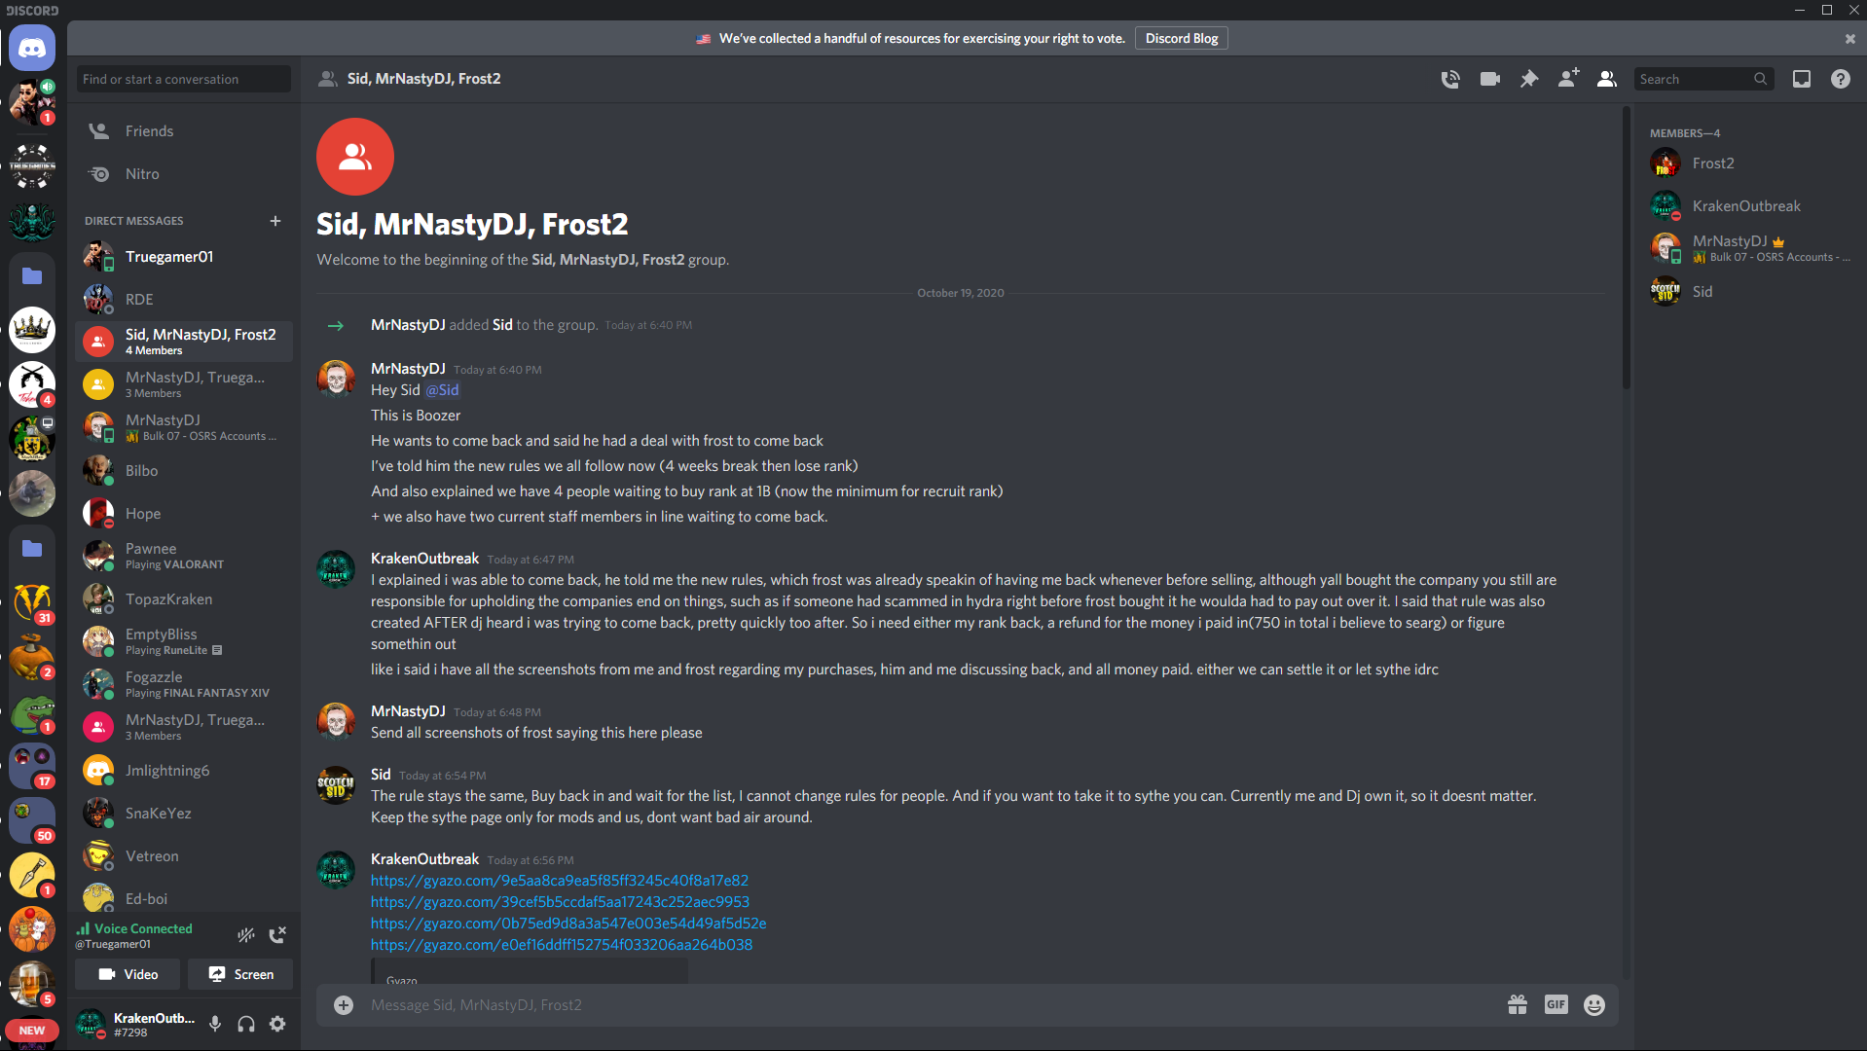Add friends to the group DM

[1568, 79]
